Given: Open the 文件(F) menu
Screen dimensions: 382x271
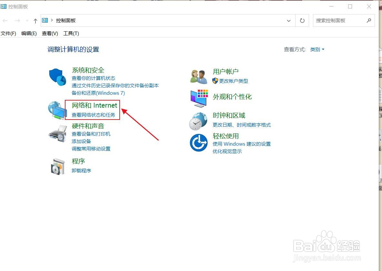Looking at the screenshot, I should coord(8,33).
